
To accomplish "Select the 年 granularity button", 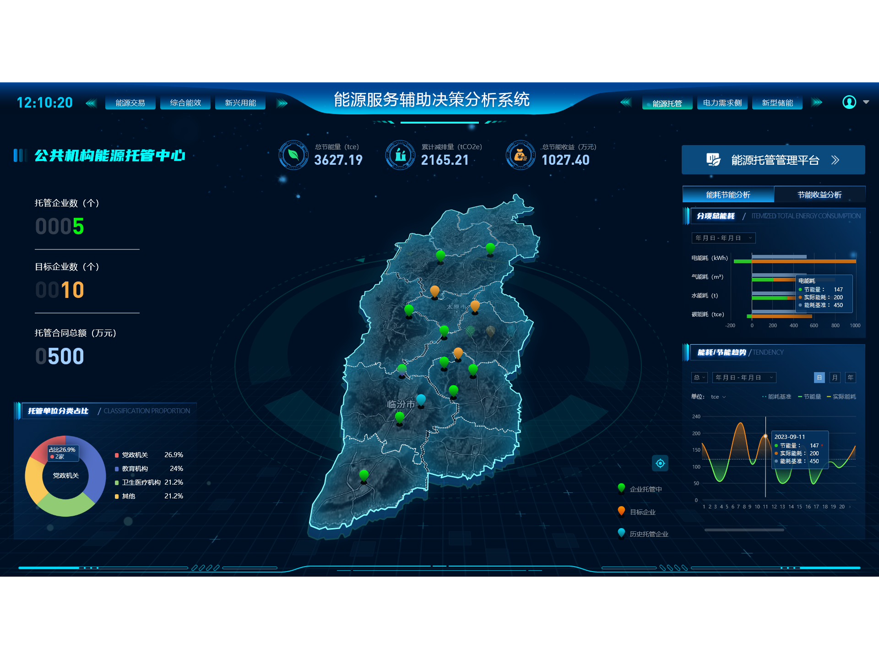I will 850,378.
